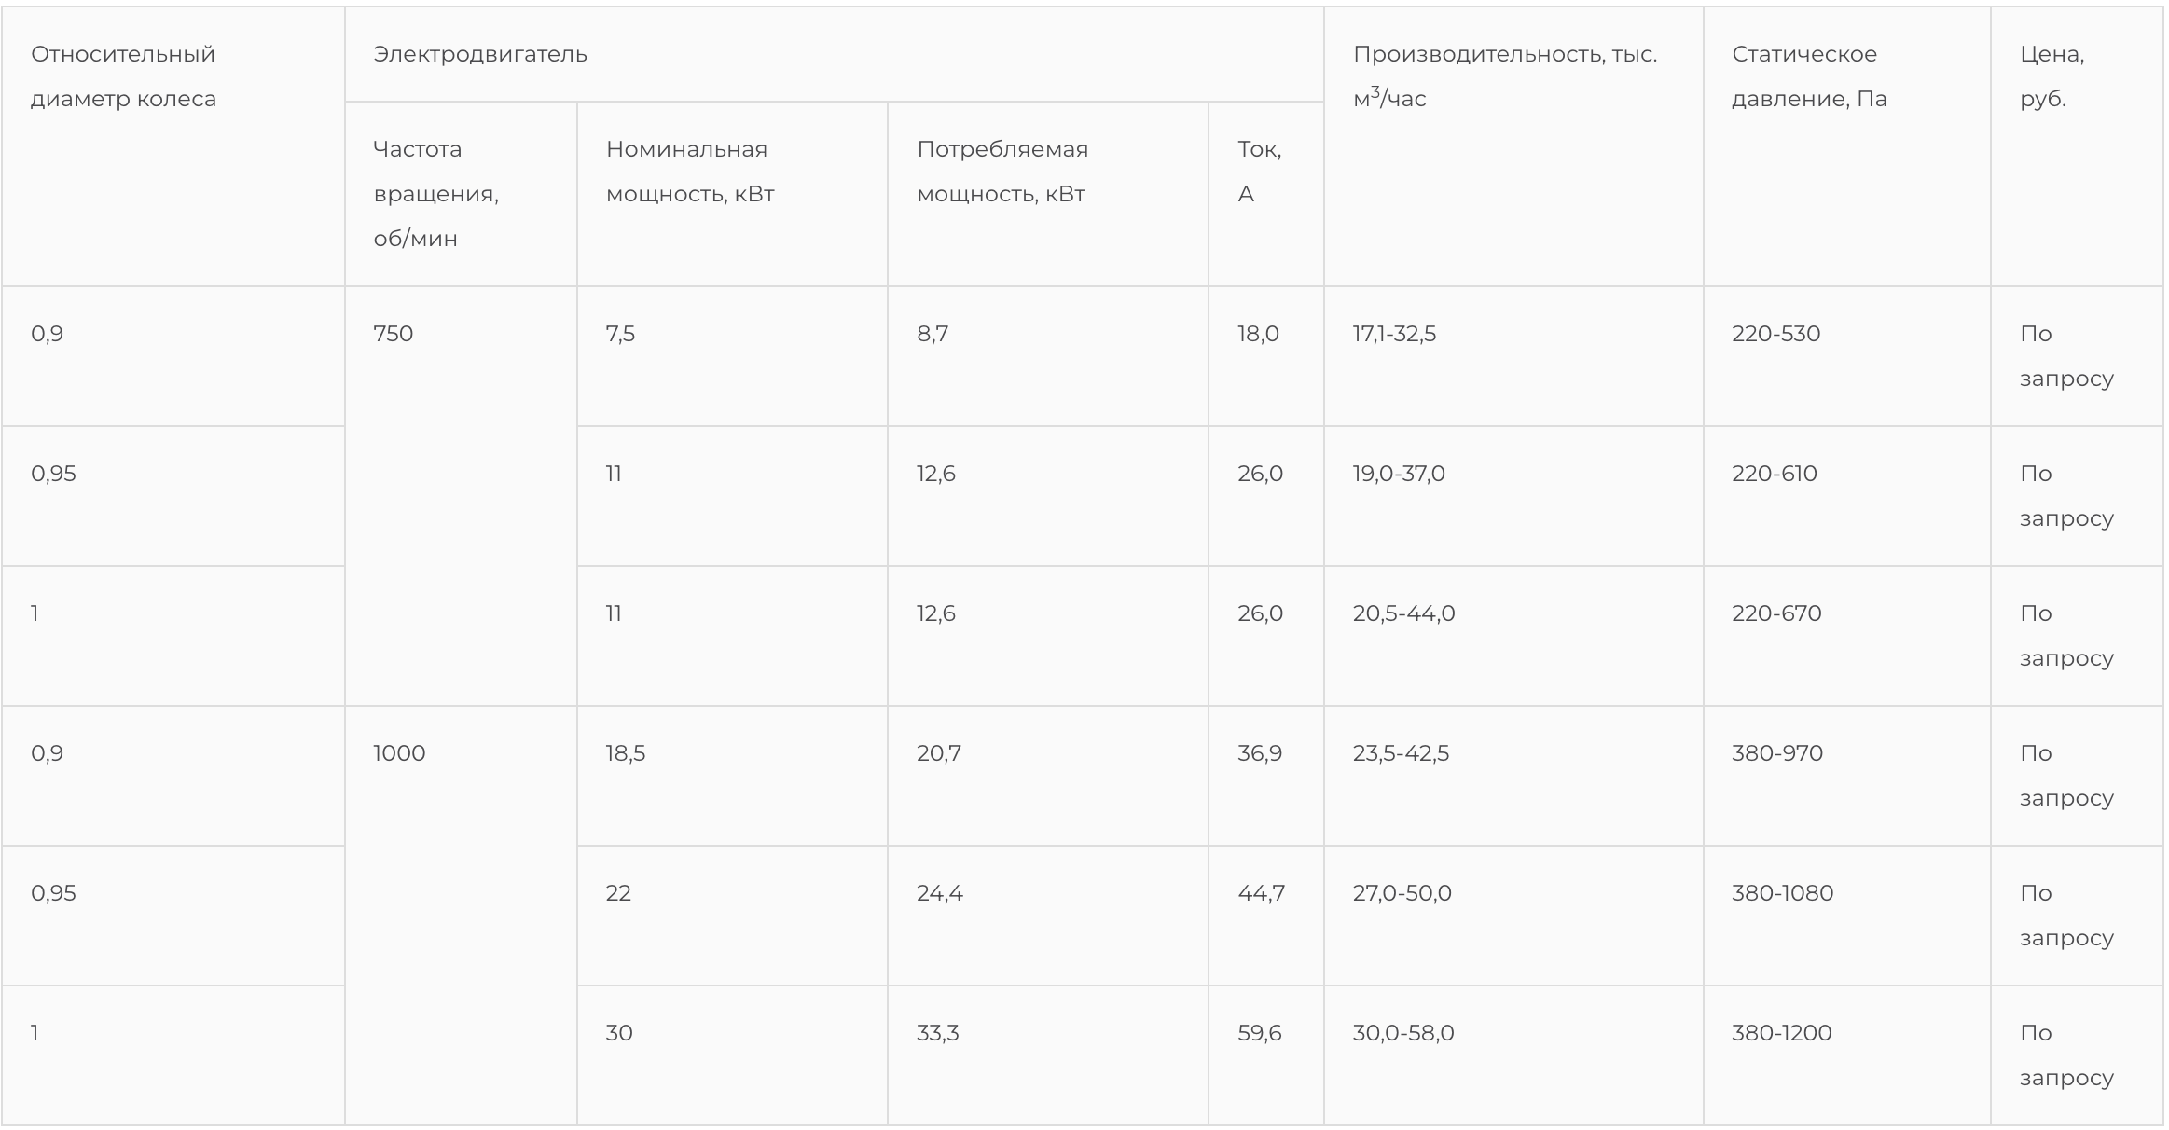Click the "Потребляемая мощность, кВт" header

(1002, 172)
